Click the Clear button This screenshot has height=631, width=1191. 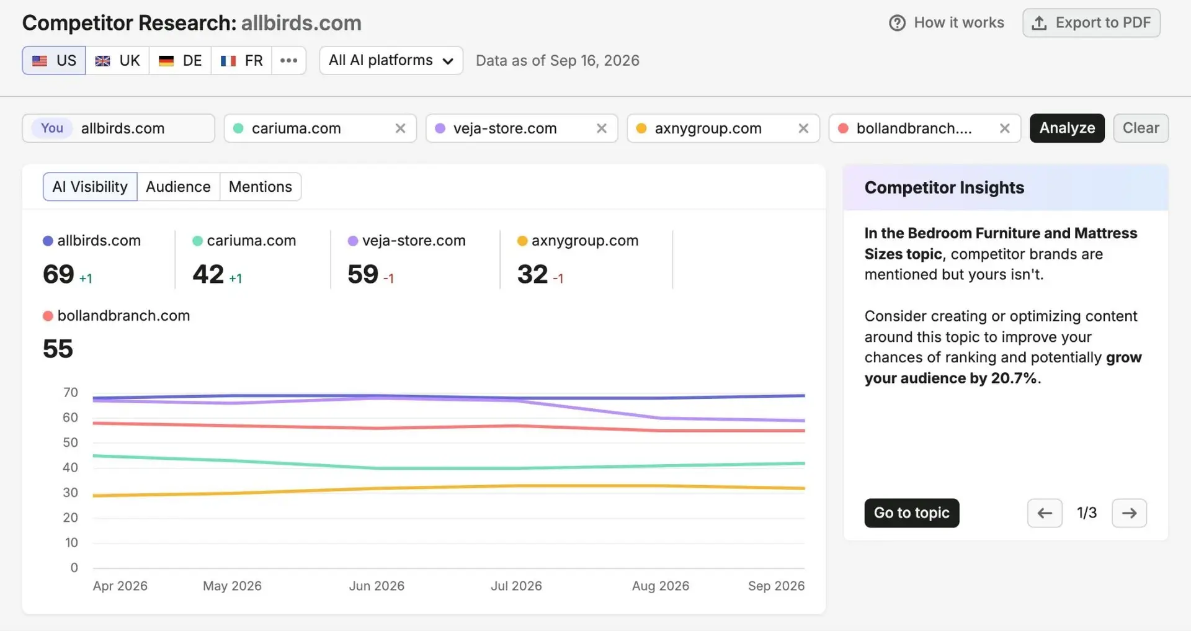[1141, 128]
